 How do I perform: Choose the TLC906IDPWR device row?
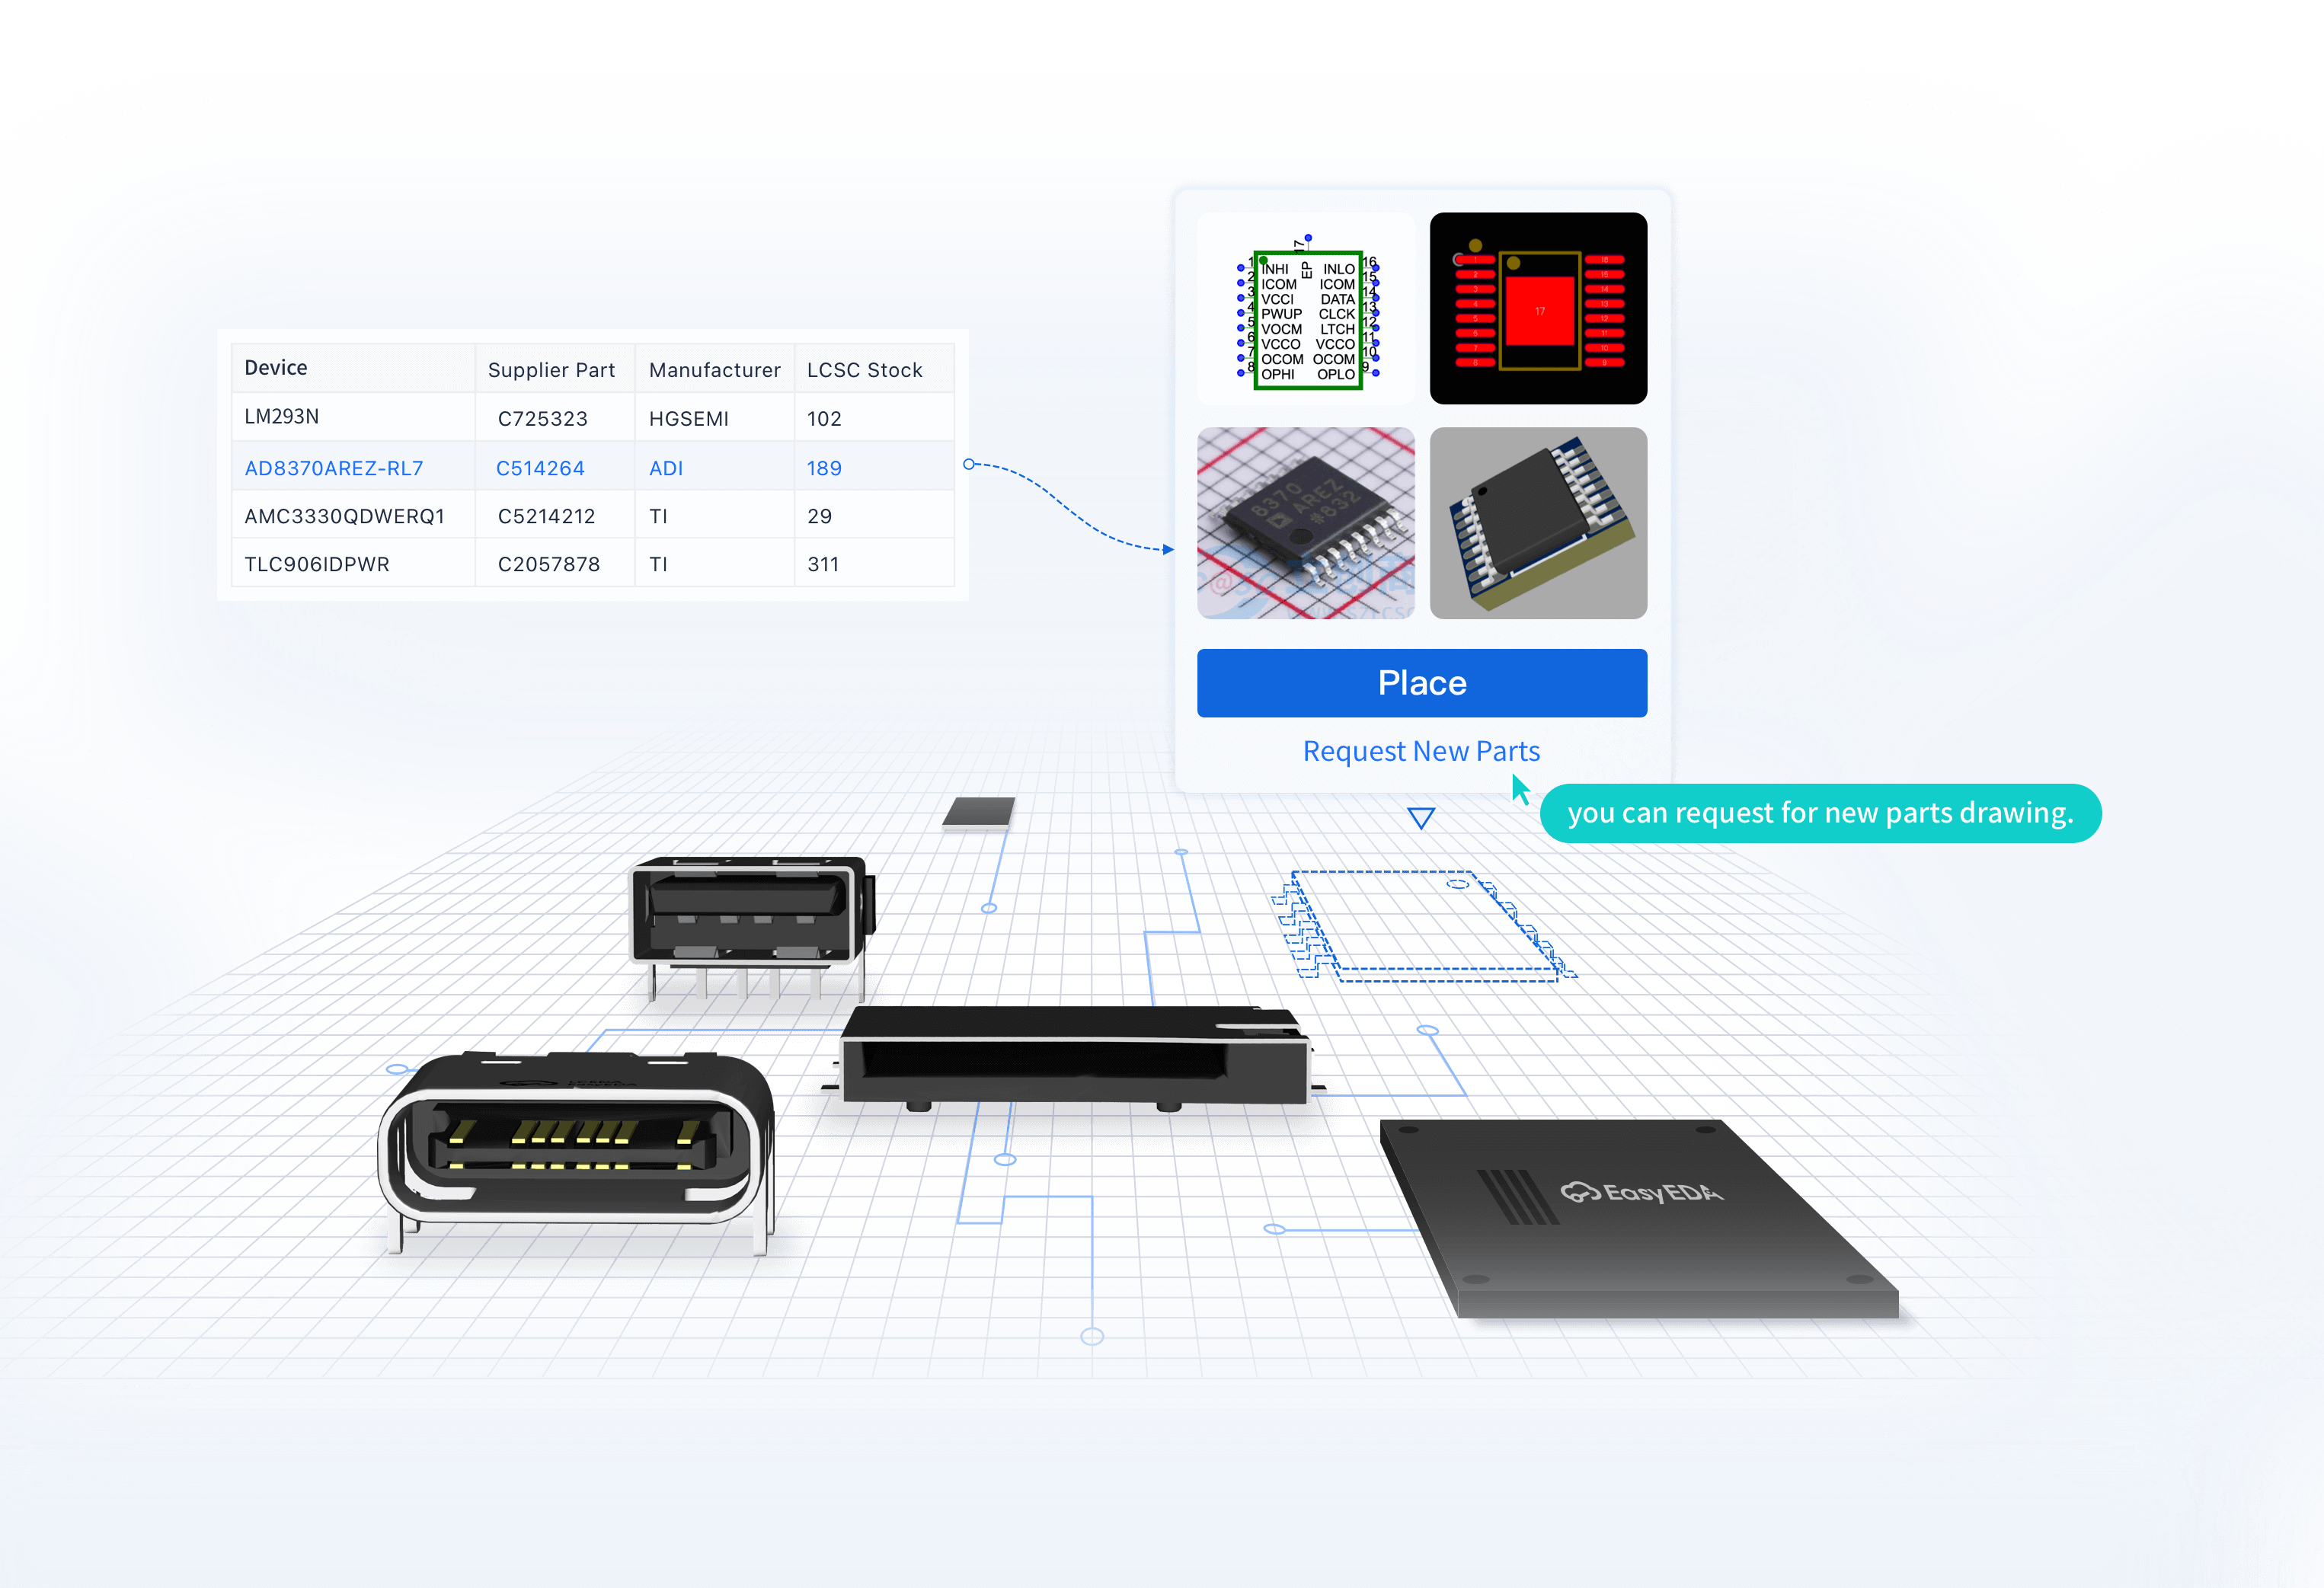pyautogui.click(x=317, y=564)
